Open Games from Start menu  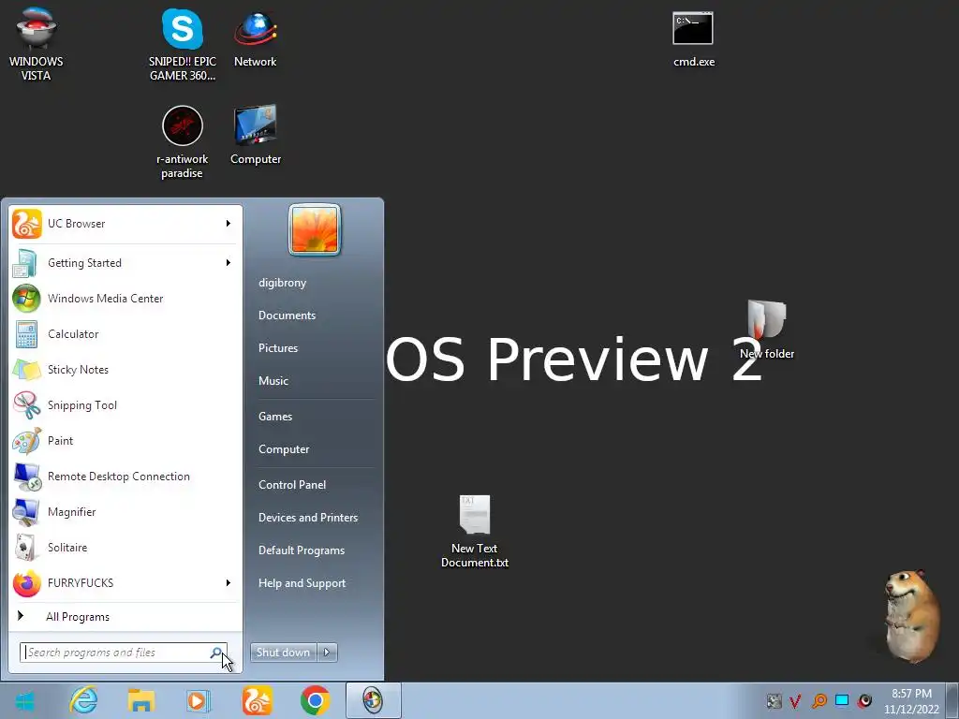point(275,417)
